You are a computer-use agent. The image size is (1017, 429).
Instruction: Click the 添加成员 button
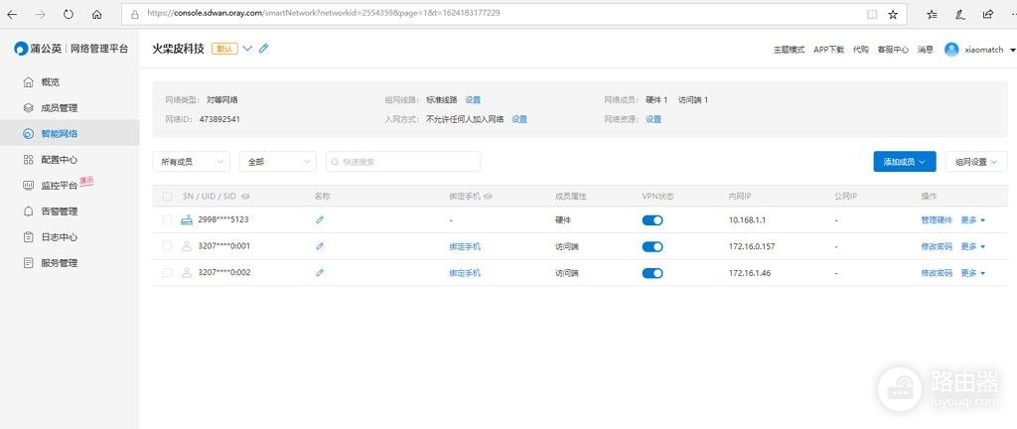(905, 161)
